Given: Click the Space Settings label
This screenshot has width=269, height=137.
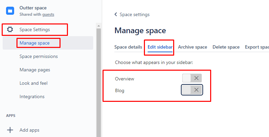Looking at the screenshot, I should (x=35, y=29).
